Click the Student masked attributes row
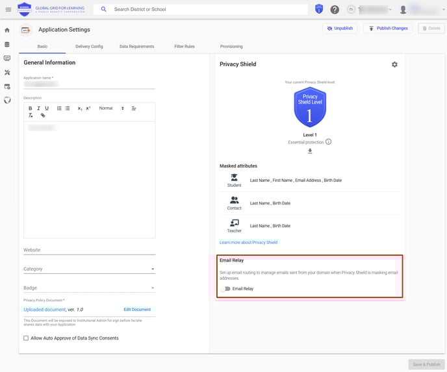Viewport: 447px width, 372px height. [x=310, y=180]
